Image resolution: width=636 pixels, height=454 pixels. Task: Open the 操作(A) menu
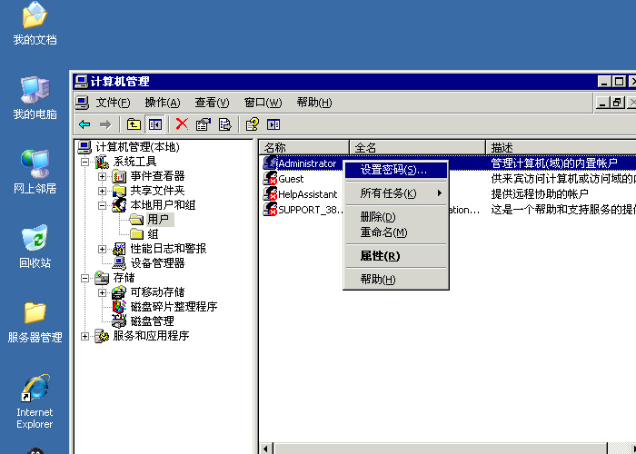(163, 103)
